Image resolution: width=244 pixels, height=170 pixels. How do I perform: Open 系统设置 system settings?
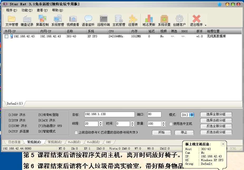coord(164,20)
